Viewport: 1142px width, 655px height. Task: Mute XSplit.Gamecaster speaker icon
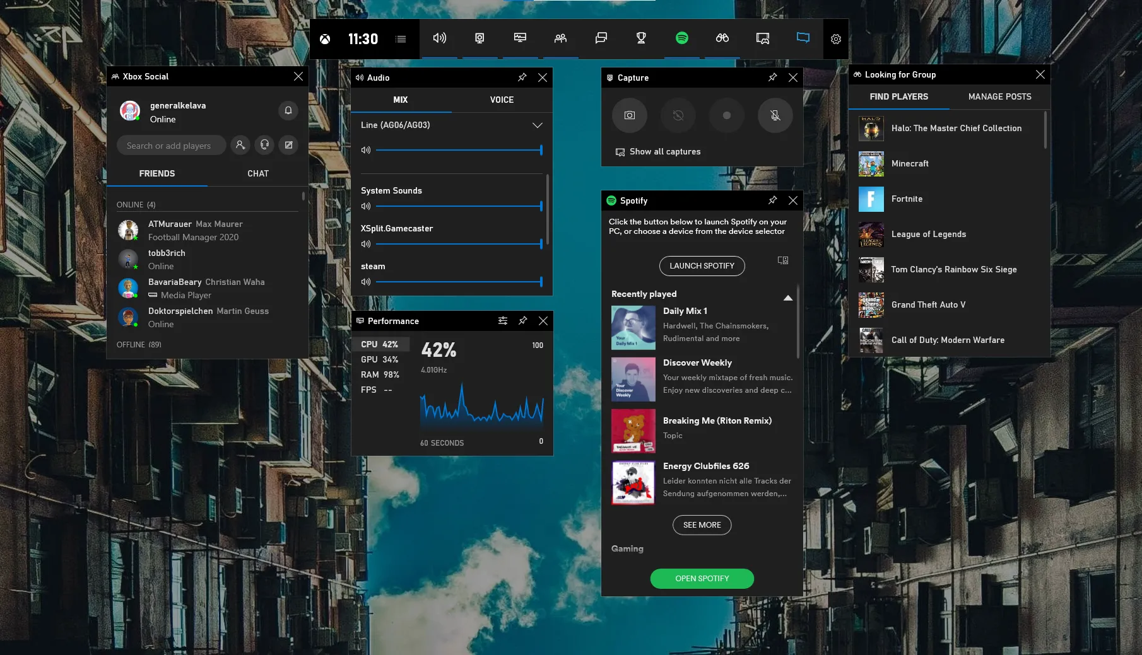(366, 244)
